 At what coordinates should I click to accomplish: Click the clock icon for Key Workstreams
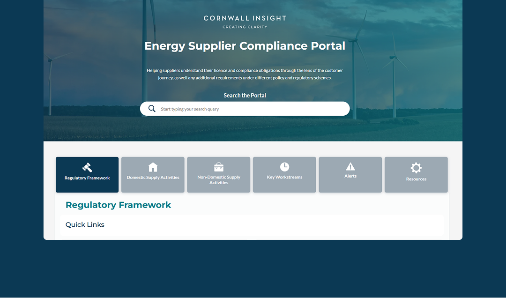(x=285, y=167)
